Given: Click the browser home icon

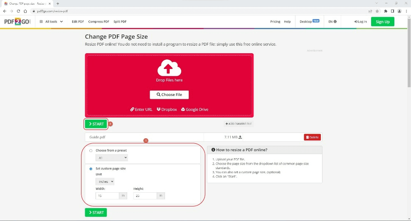Looking at the screenshot, I should (x=25, y=11).
